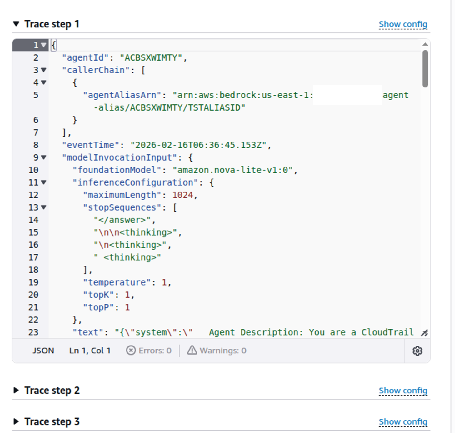Collapse the Trace step 1 section

pos(16,24)
